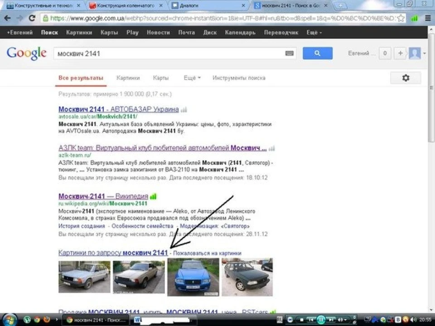The height and width of the screenshot is (326, 435).
Task: Go back with the browser back arrow
Action: coord(8,18)
